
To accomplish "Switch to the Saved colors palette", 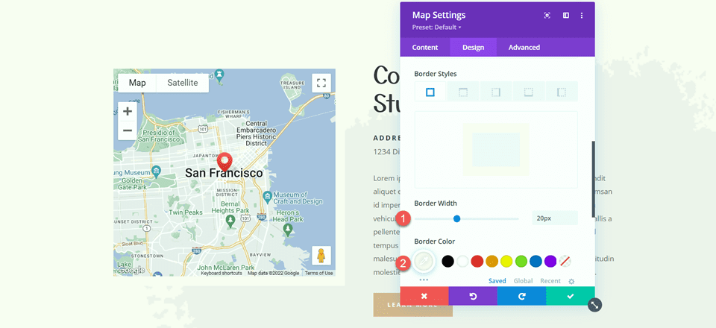I will coord(497,281).
